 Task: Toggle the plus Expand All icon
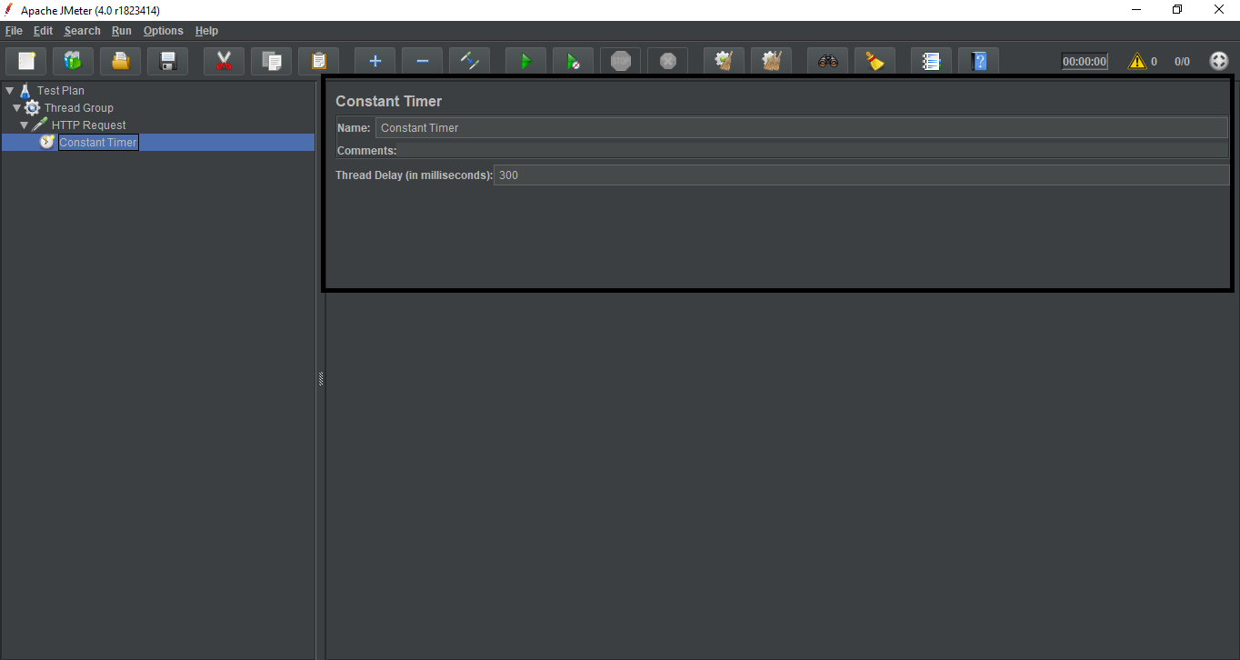click(375, 61)
